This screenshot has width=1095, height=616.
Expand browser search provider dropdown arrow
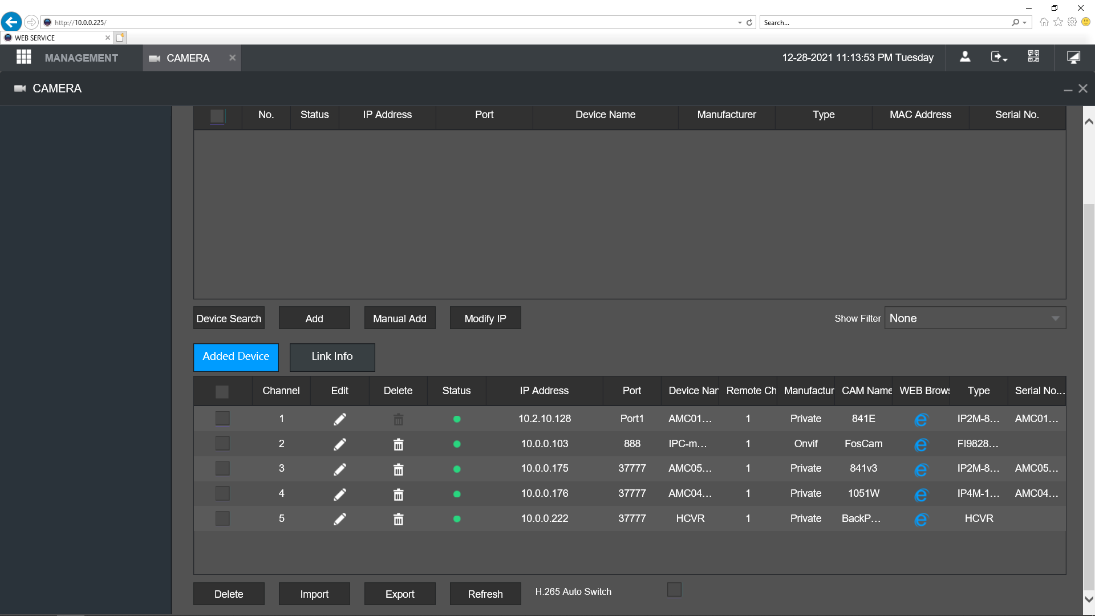click(1025, 23)
